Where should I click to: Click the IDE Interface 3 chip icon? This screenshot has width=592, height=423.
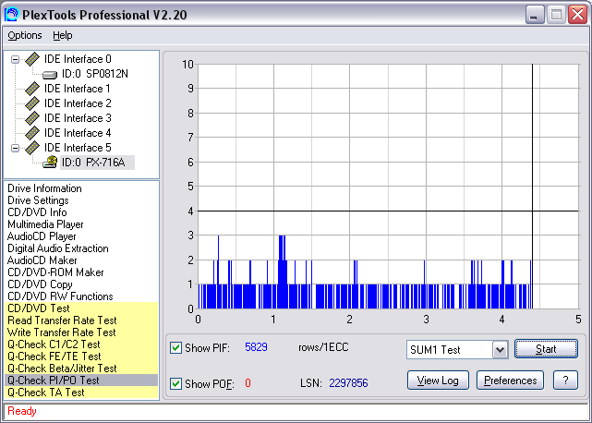point(32,118)
